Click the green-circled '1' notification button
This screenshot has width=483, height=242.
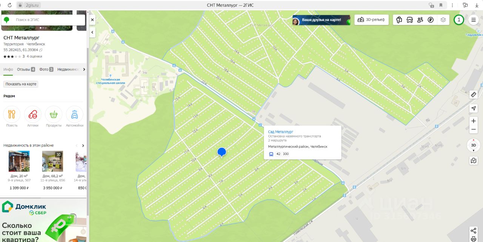pyautogui.click(x=458, y=20)
